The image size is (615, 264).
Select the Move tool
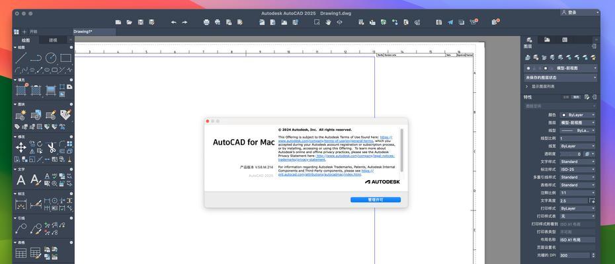[x=20, y=147]
